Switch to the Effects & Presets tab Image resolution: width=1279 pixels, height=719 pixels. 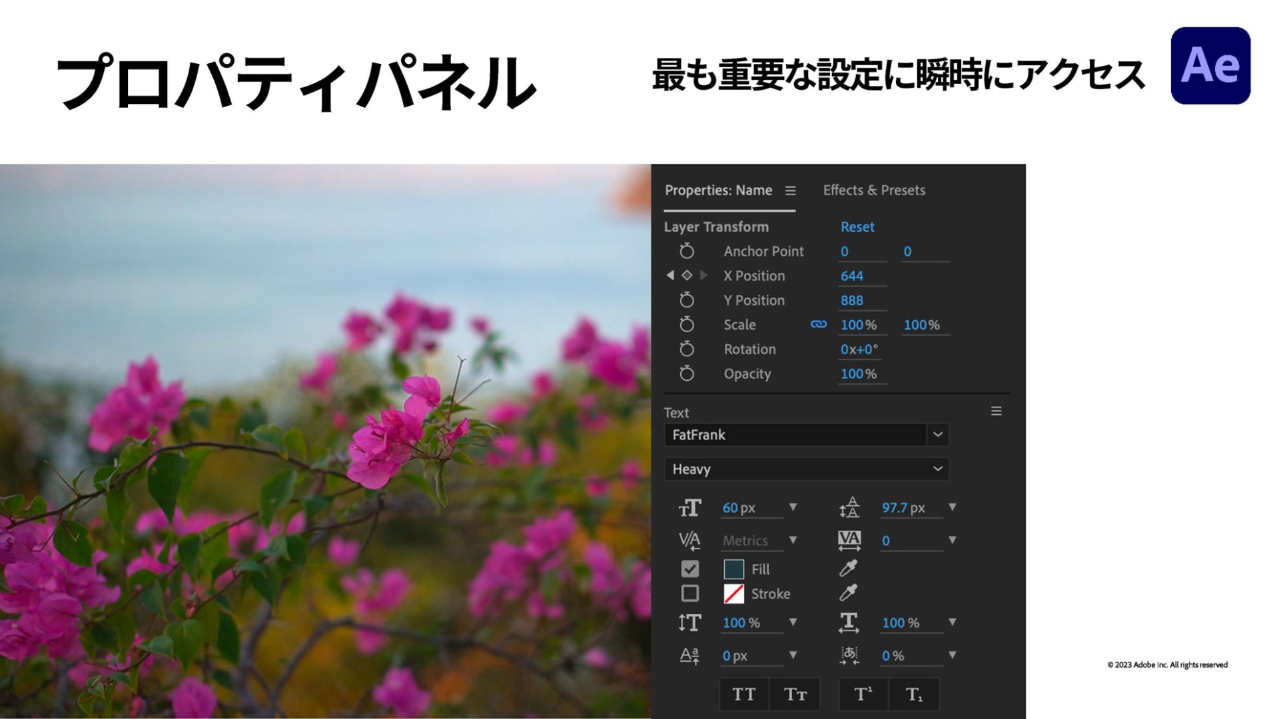(x=874, y=190)
